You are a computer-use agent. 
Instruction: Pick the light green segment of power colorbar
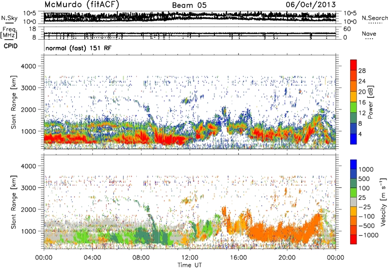354,108
